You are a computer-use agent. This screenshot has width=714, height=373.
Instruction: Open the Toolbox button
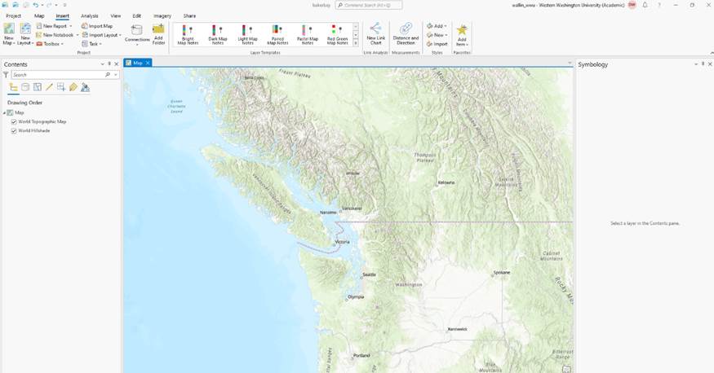[50, 44]
